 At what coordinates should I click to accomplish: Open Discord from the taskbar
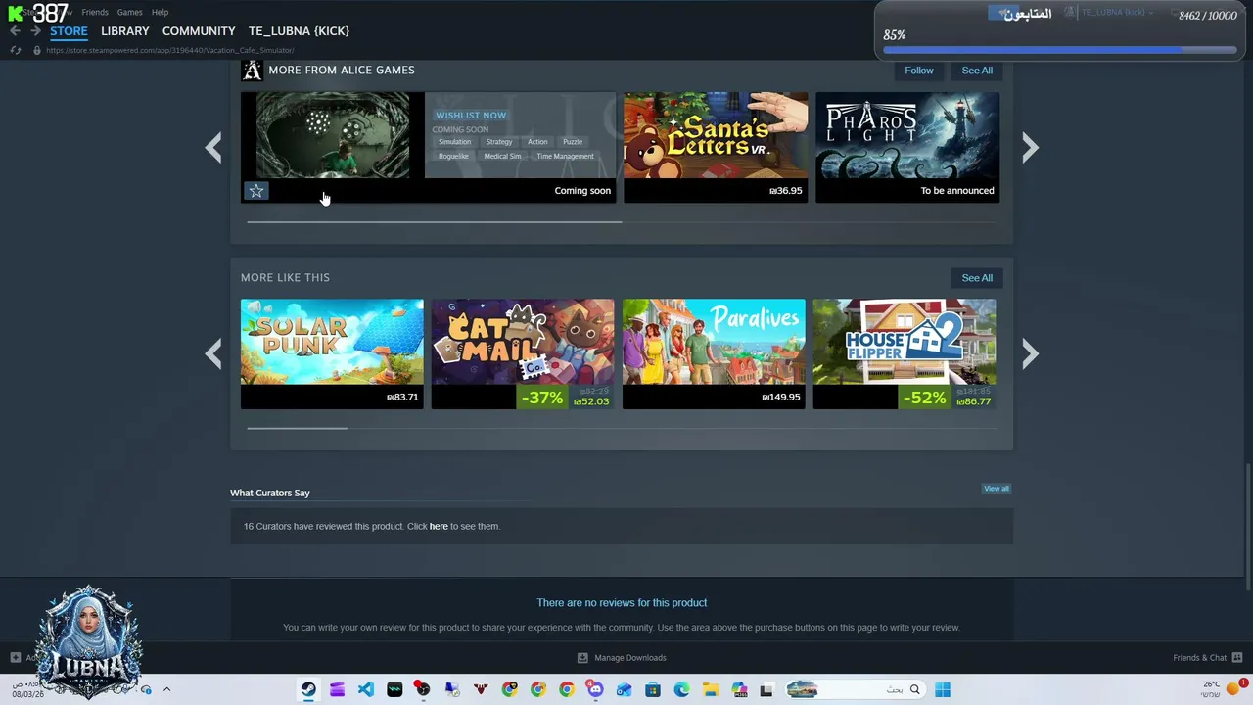[595, 689]
